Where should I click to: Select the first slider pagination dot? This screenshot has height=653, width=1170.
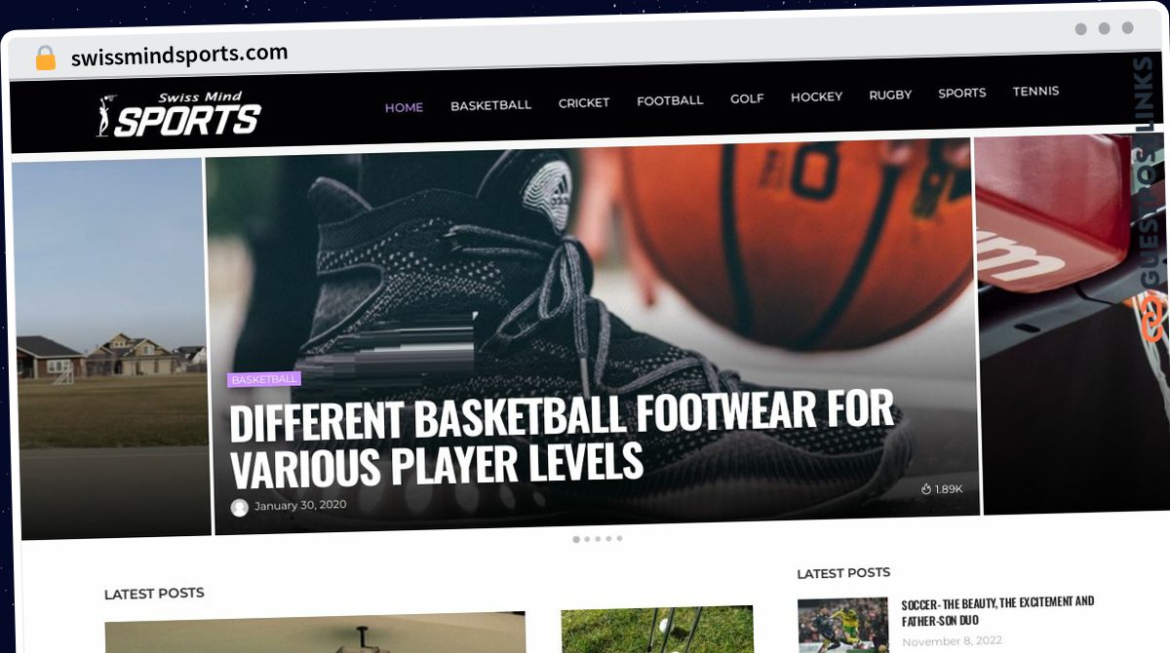[x=576, y=539]
